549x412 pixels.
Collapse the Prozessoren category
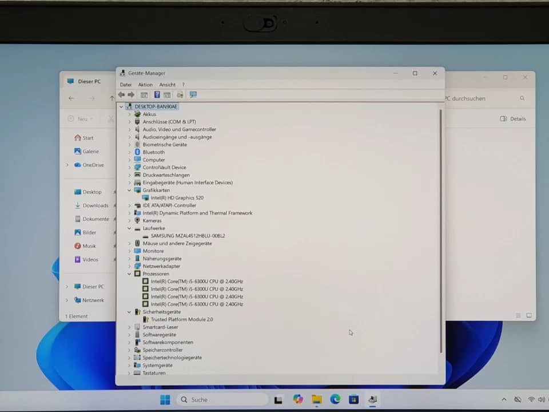pos(129,274)
